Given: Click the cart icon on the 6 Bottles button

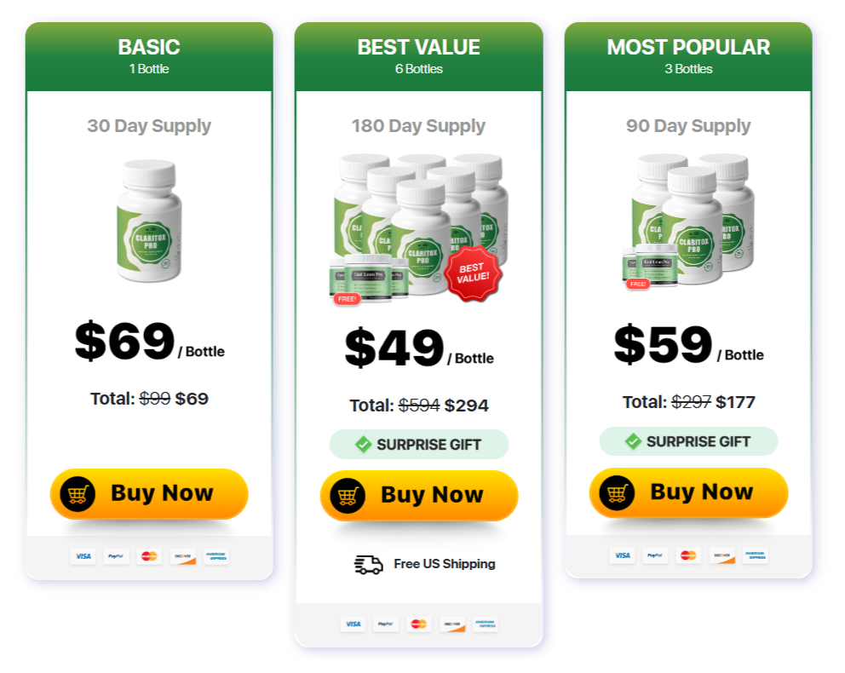Looking at the screenshot, I should [x=348, y=496].
